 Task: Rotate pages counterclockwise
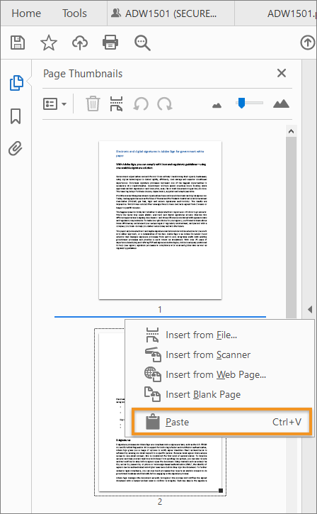[x=141, y=104]
